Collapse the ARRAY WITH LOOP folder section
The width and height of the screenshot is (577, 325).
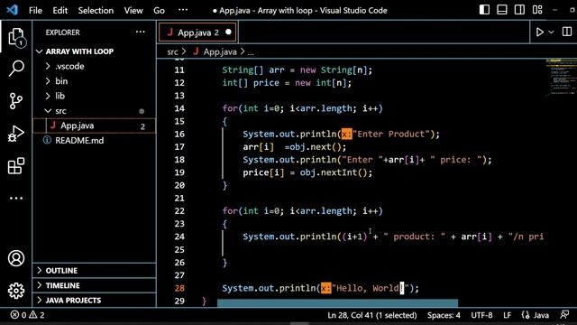(x=94, y=51)
